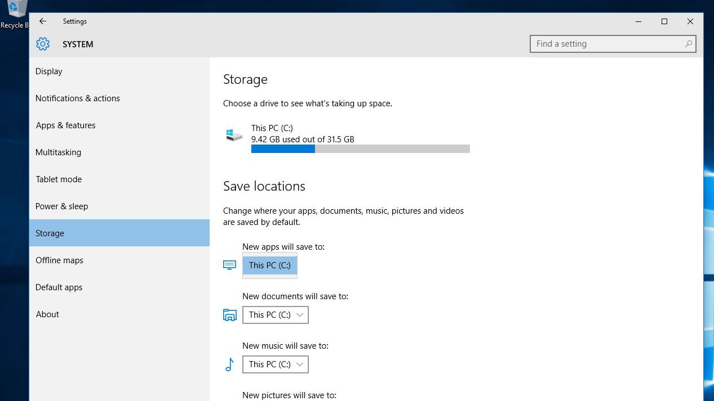Screen dimensions: 714x401
Task: Choose This PC (C:) in the open apps list
Action: (x=270, y=265)
